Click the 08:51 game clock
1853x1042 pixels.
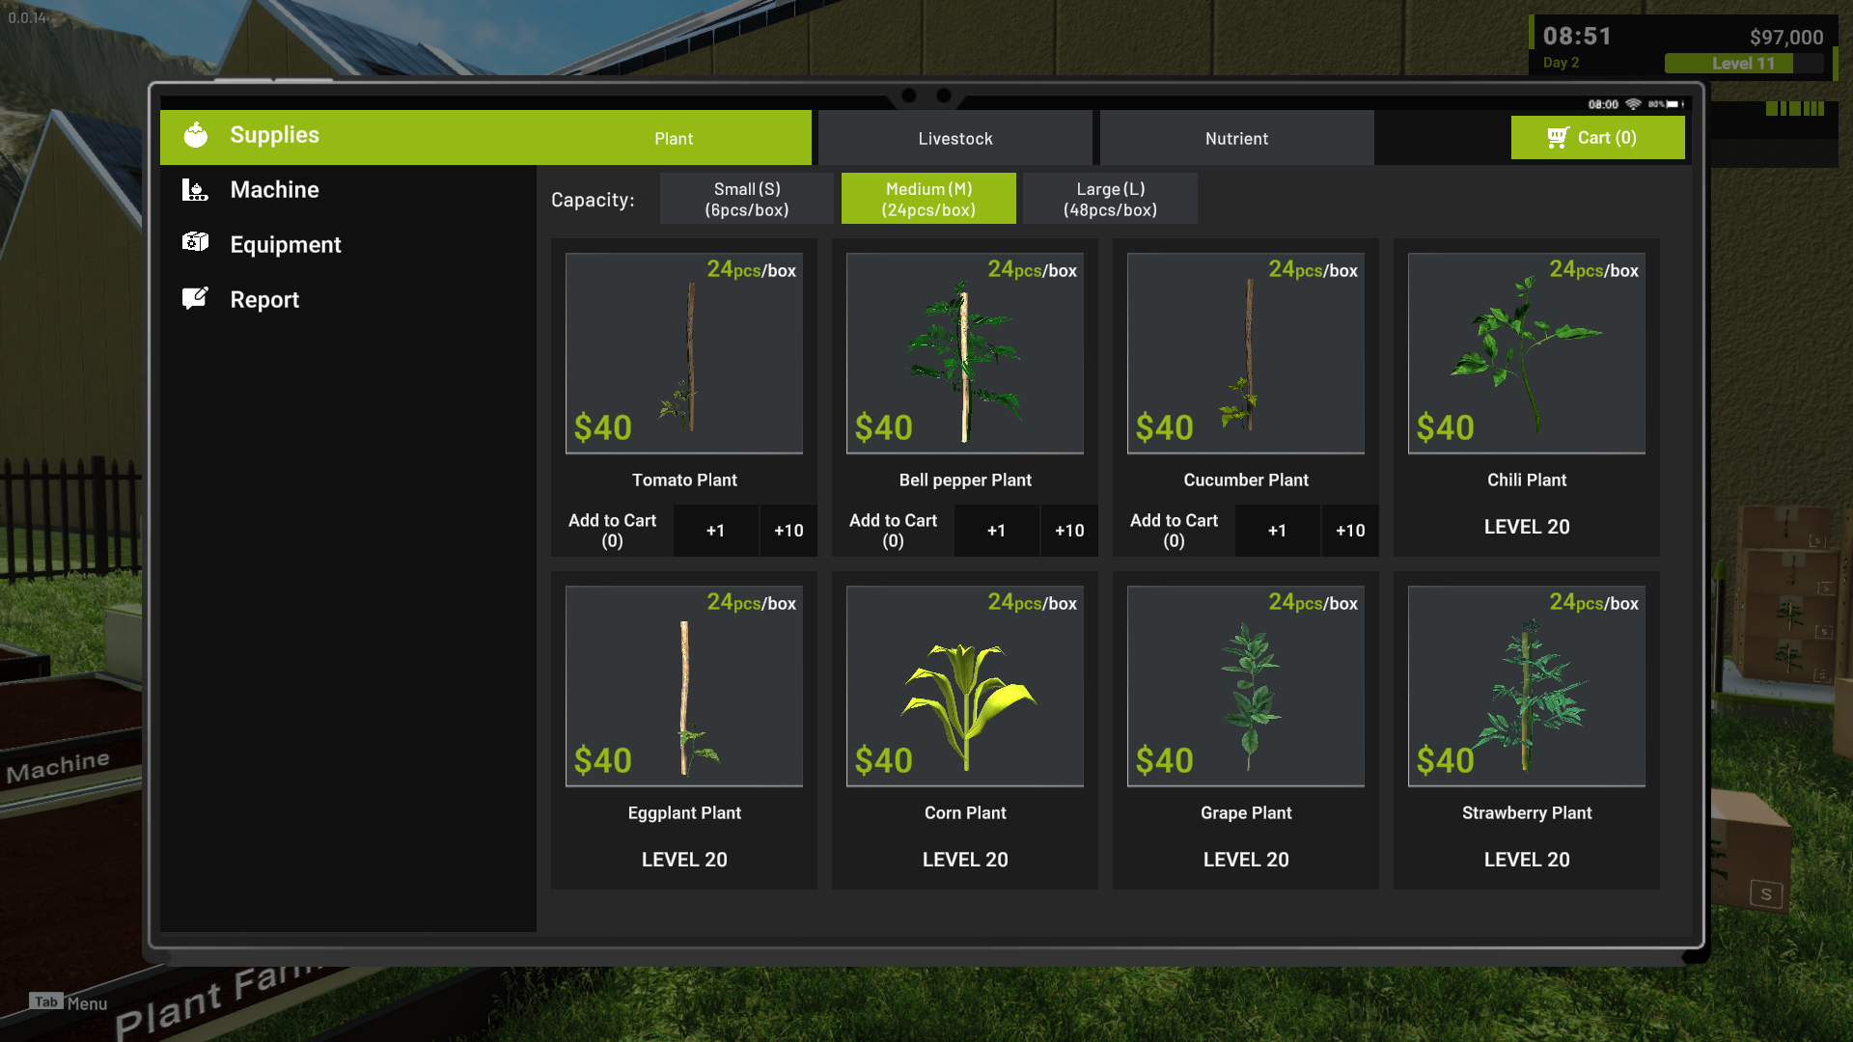point(1577,37)
